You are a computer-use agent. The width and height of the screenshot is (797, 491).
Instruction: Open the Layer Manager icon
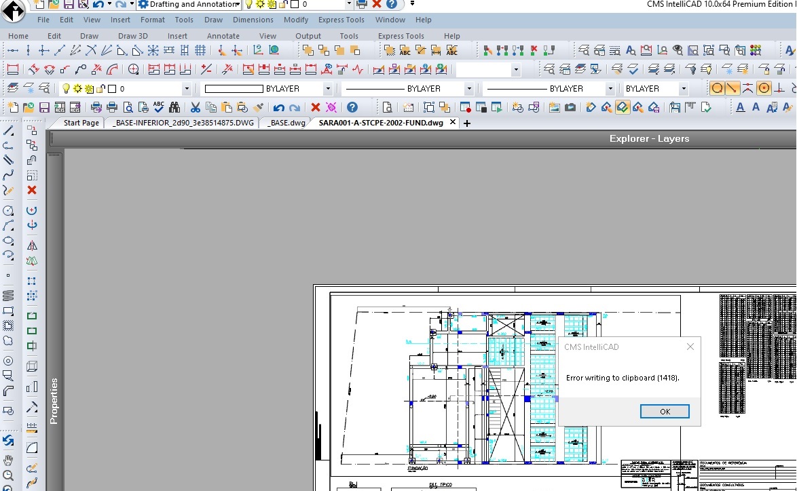(x=13, y=88)
